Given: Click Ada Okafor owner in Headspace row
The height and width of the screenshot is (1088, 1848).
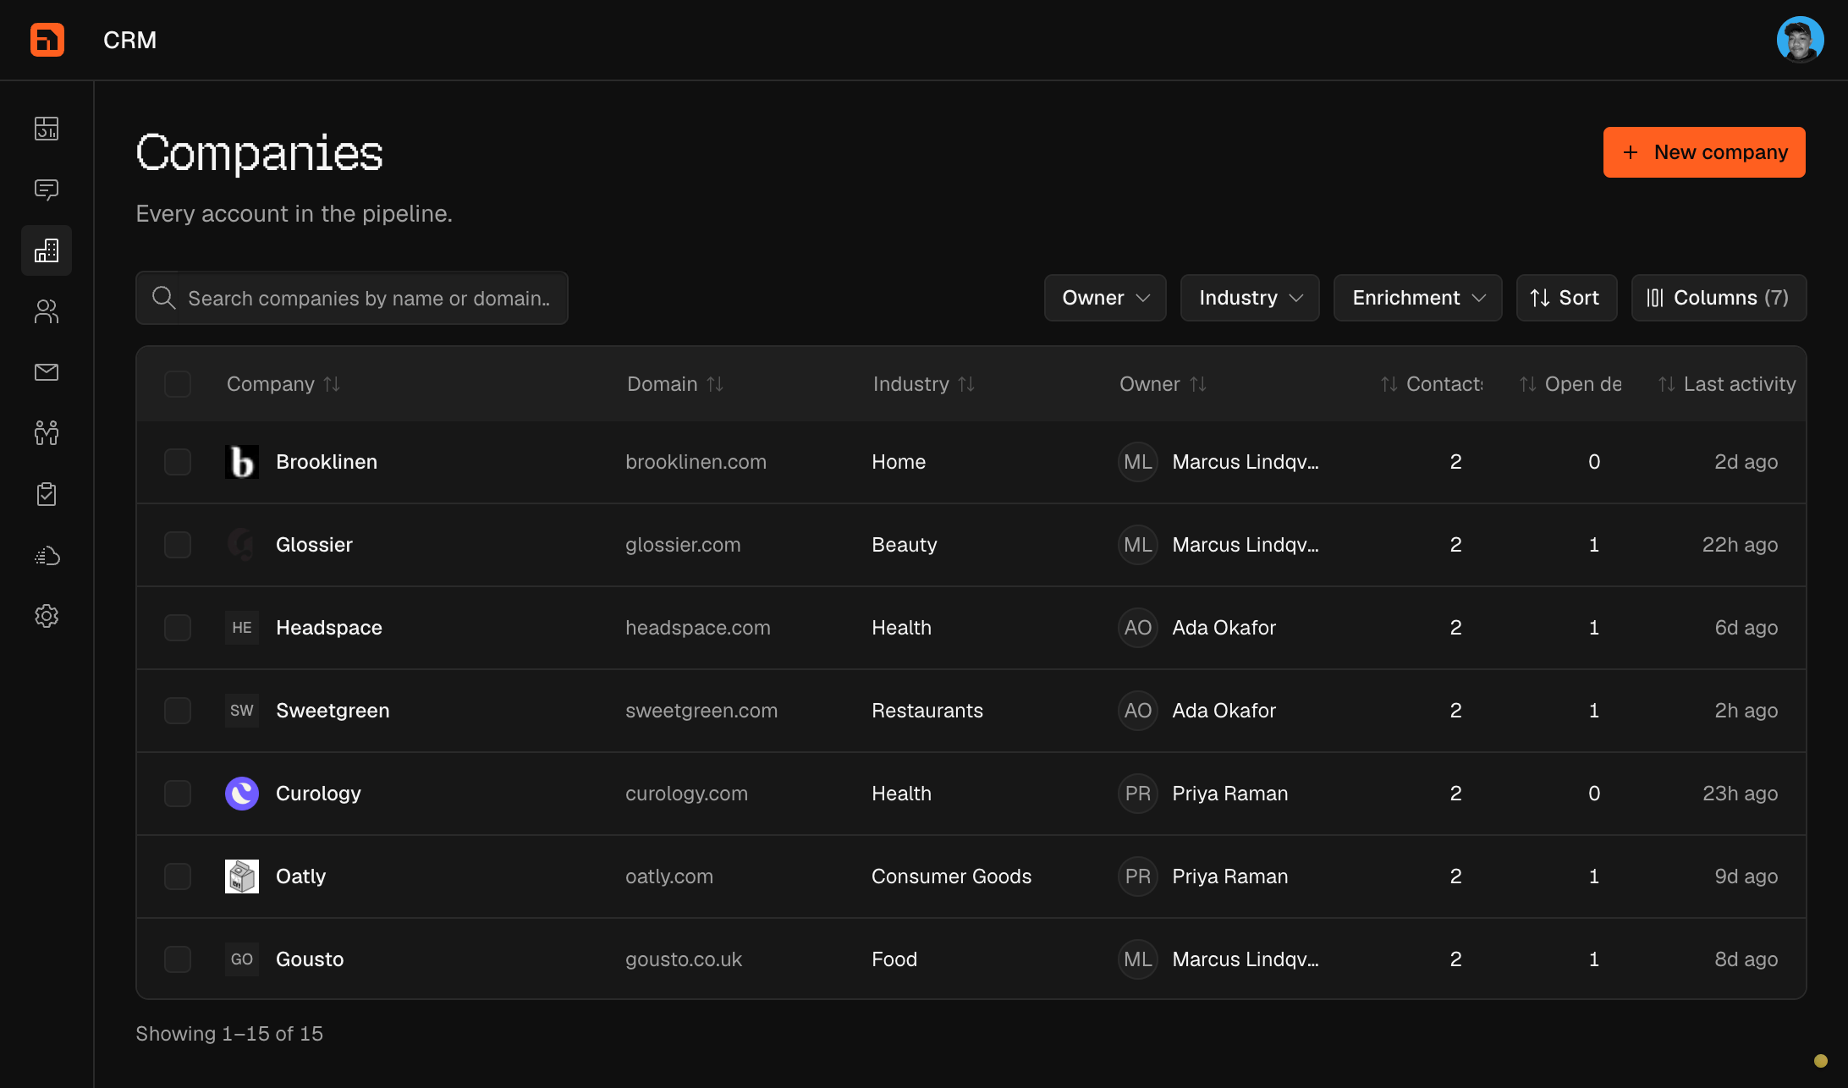Looking at the screenshot, I should click(x=1197, y=628).
